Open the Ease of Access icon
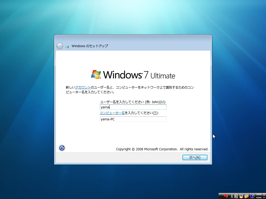The image size is (266, 199). [x=62, y=148]
